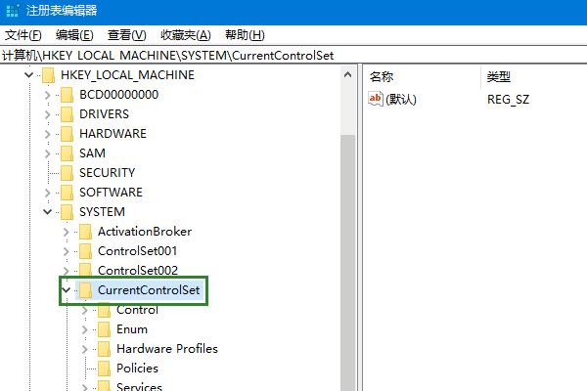This screenshot has width=587, height=391.
Task: Expand the ControlSet002 key
Action: tap(67, 271)
